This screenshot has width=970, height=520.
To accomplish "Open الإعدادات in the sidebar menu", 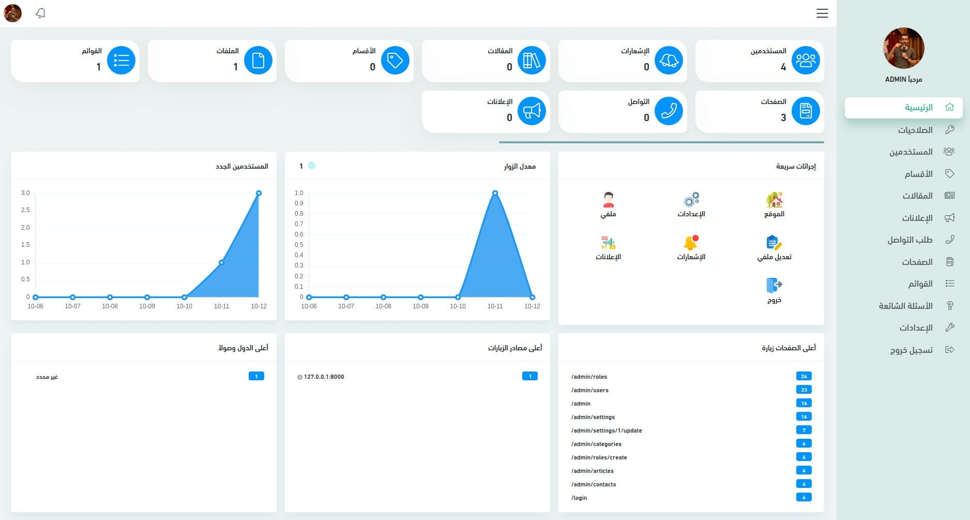I will click(x=903, y=328).
